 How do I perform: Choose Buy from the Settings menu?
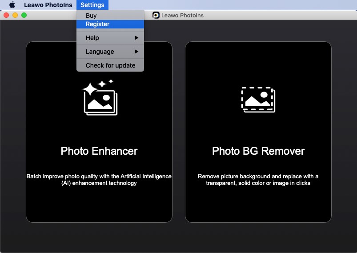[91, 16]
